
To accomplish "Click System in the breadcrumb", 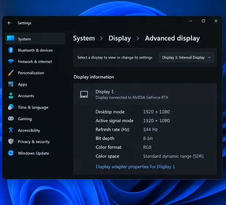I will (x=84, y=38).
